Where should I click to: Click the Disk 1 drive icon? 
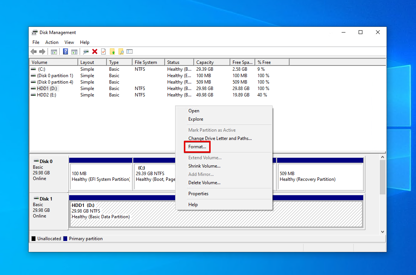click(36, 199)
